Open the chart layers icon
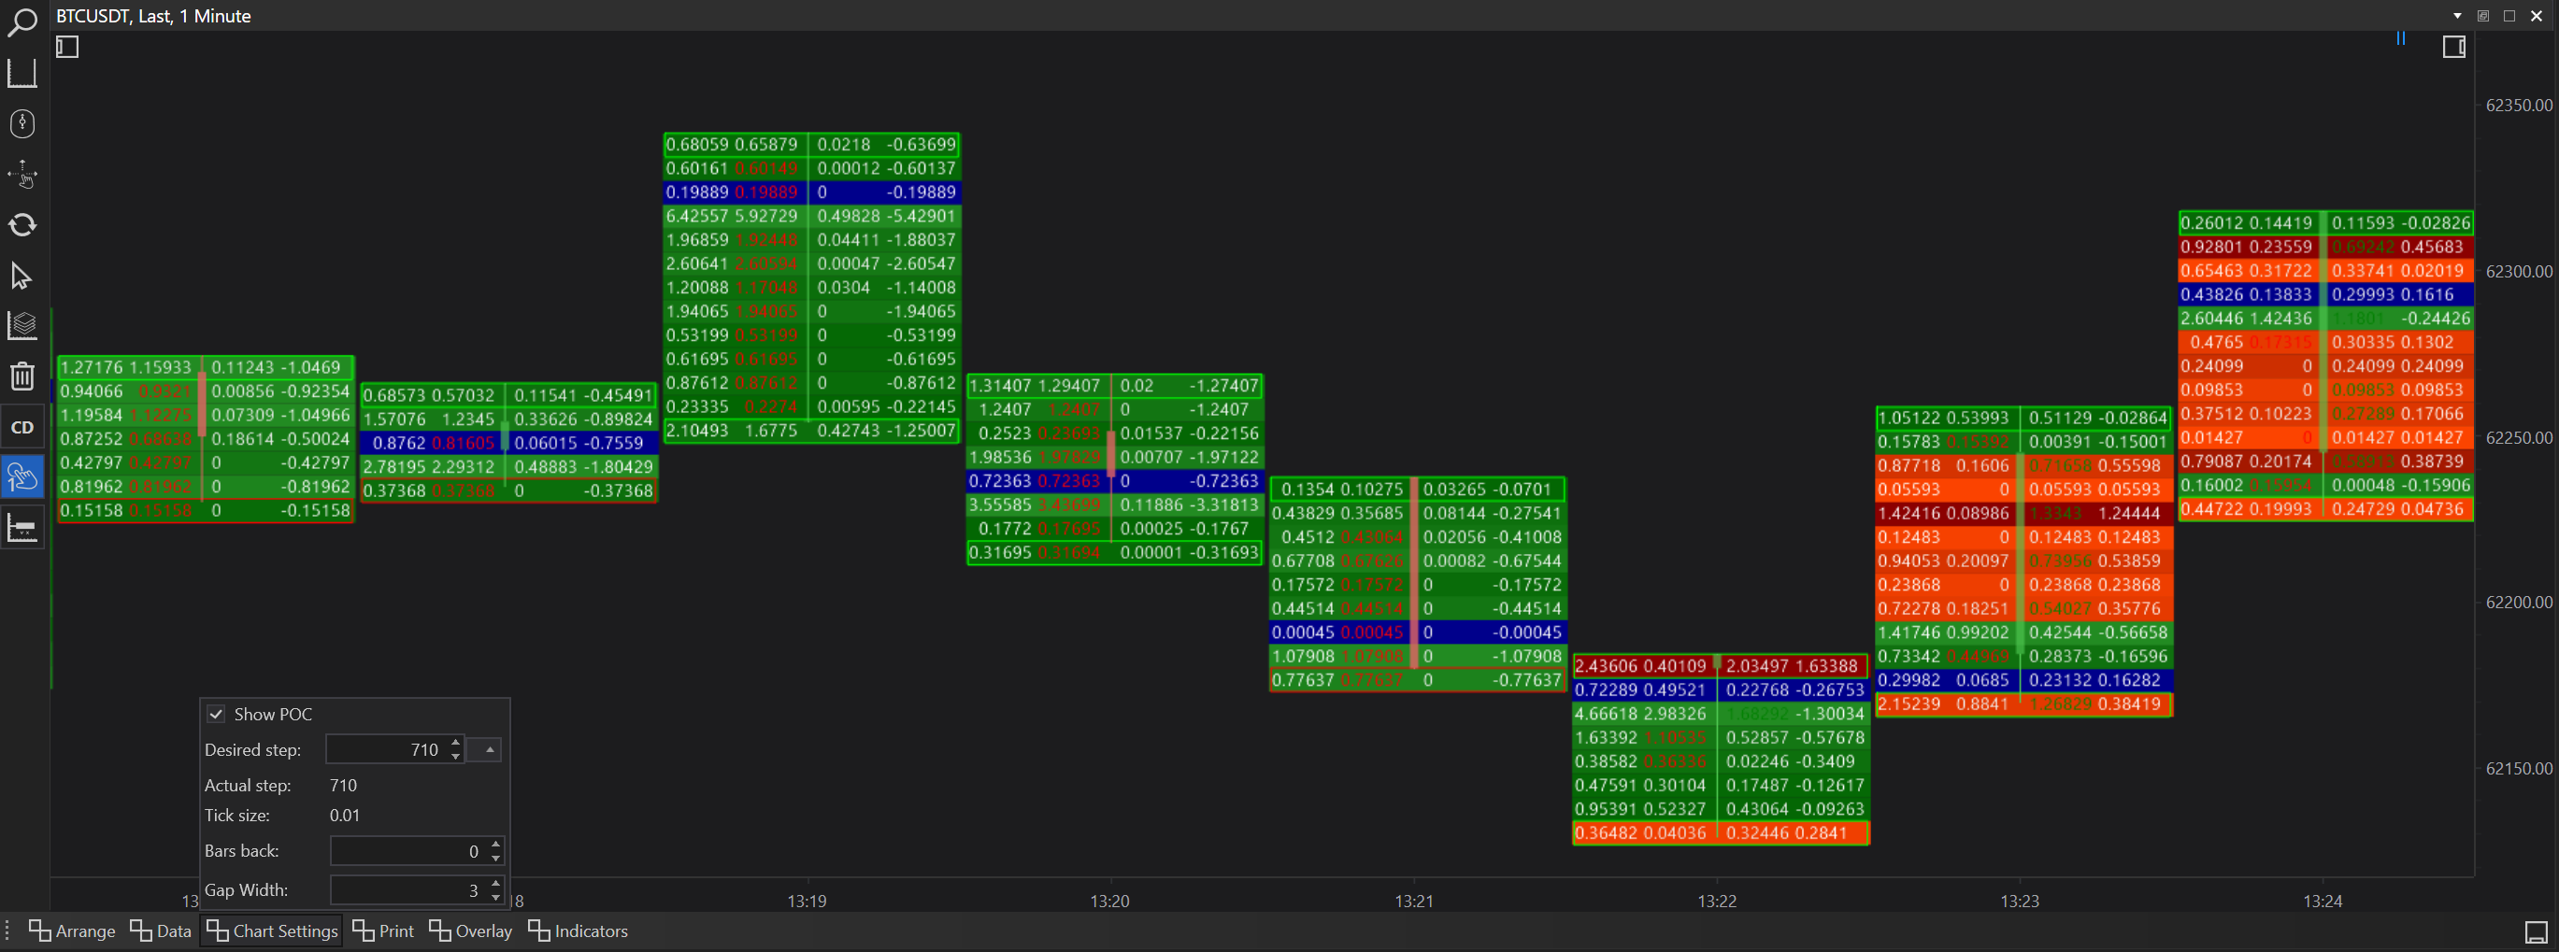Image resolution: width=2559 pixels, height=952 pixels. coord(21,326)
